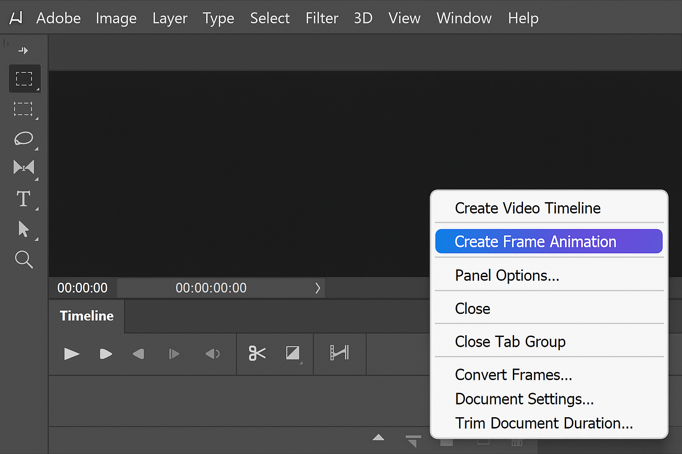Image resolution: width=682 pixels, height=454 pixels.
Task: Click the filmstrip-bracket icon in Timeline controls
Action: tap(340, 353)
